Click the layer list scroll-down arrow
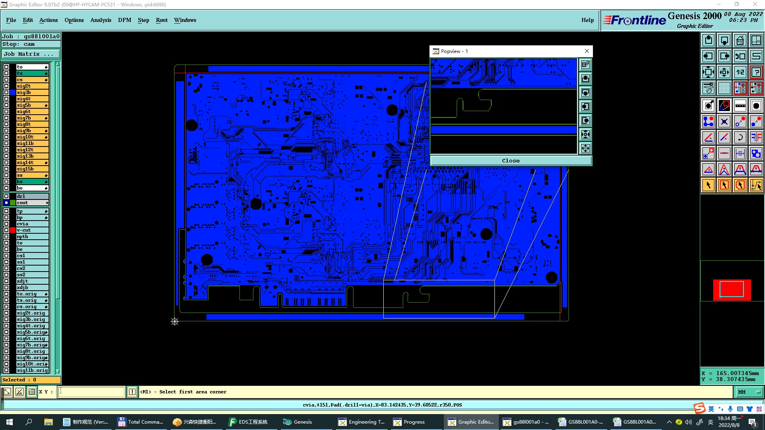Viewport: 765px width, 430px height. pyautogui.click(x=58, y=371)
